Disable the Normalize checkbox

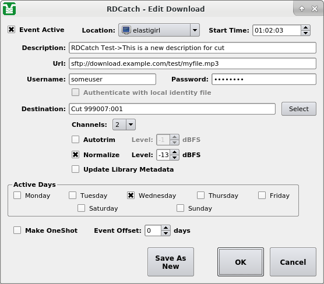75,154
